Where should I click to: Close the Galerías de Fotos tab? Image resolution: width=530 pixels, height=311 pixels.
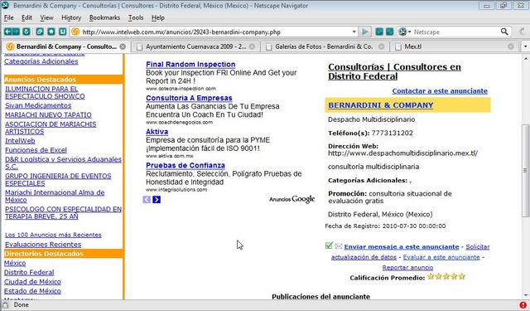(381, 46)
